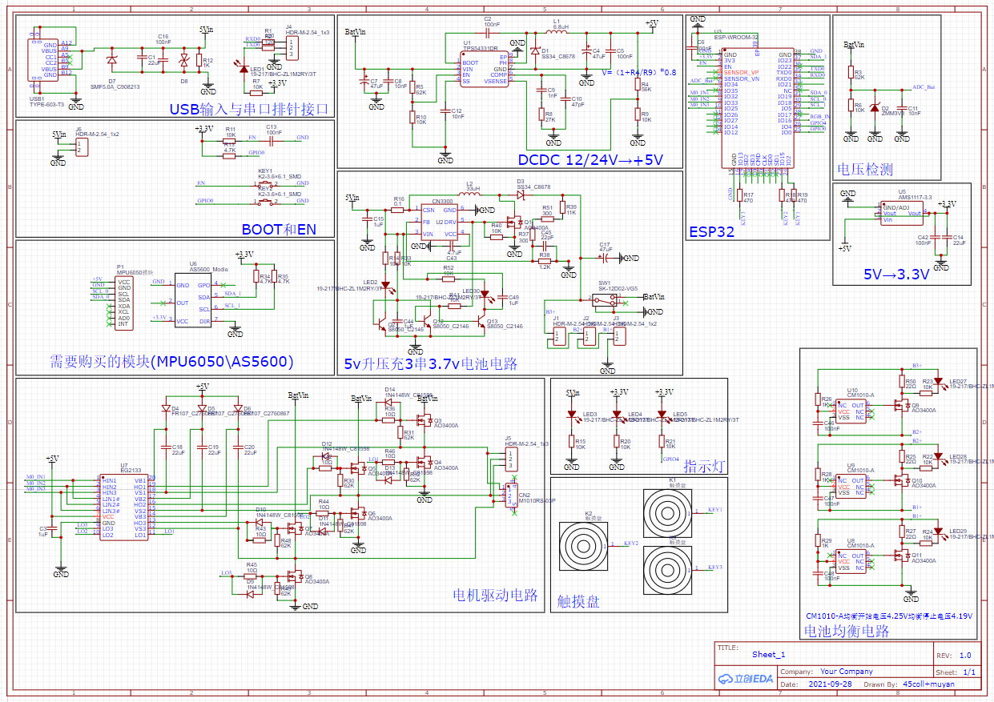The width and height of the screenshot is (994, 702).
Task: Select the D2 ZMM3V3 zener diode
Action: point(875,107)
